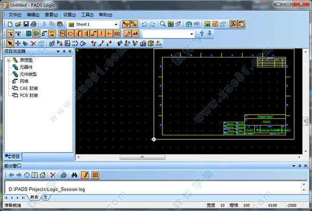
Task: Click the magnifier zoom icon
Action: point(163,24)
